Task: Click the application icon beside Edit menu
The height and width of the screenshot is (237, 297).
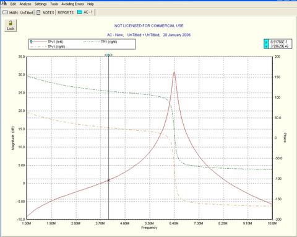Action: [x=4, y=3]
